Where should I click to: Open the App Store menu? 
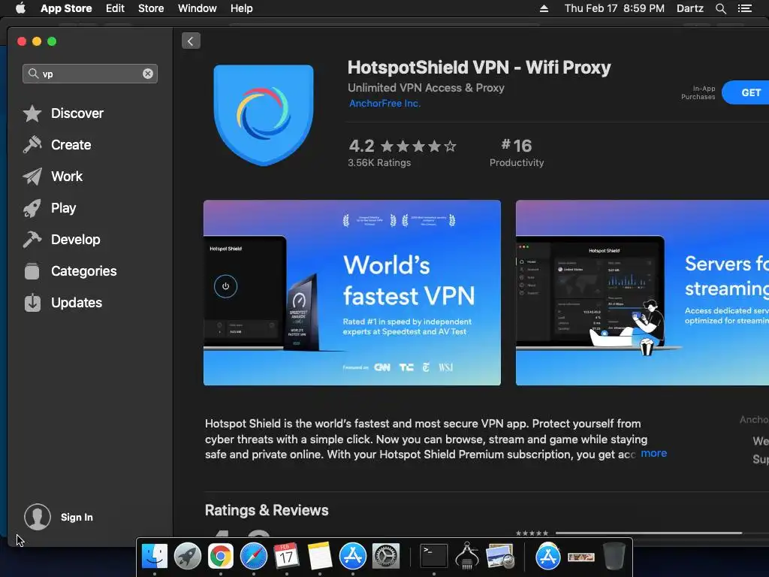tap(66, 8)
